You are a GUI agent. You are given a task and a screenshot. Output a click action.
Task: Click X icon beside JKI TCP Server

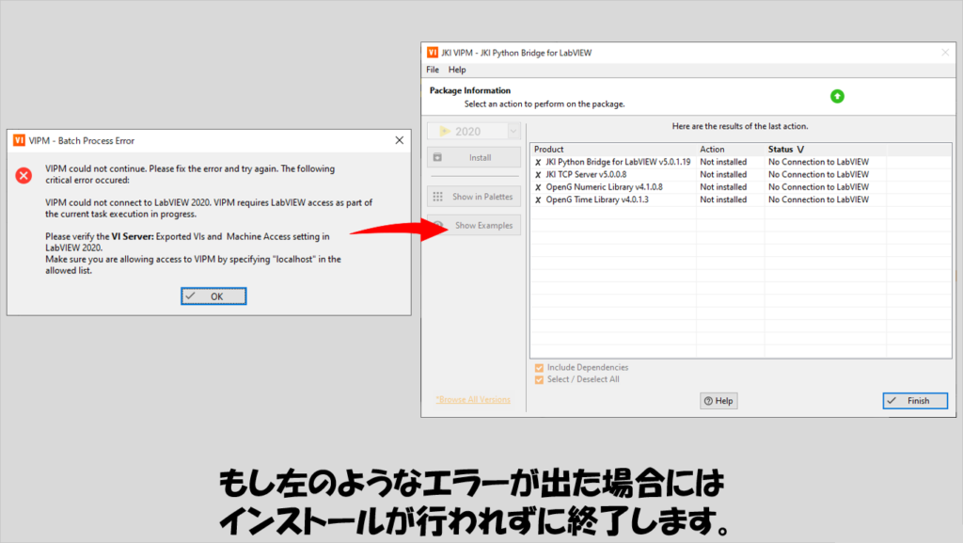[x=538, y=174]
